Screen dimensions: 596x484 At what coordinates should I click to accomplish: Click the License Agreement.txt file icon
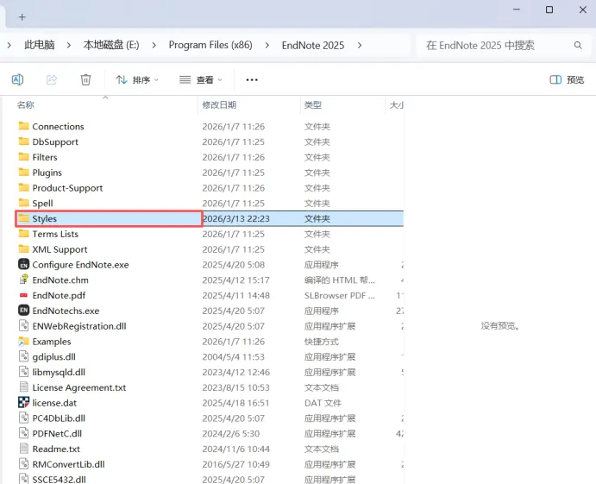(x=23, y=387)
